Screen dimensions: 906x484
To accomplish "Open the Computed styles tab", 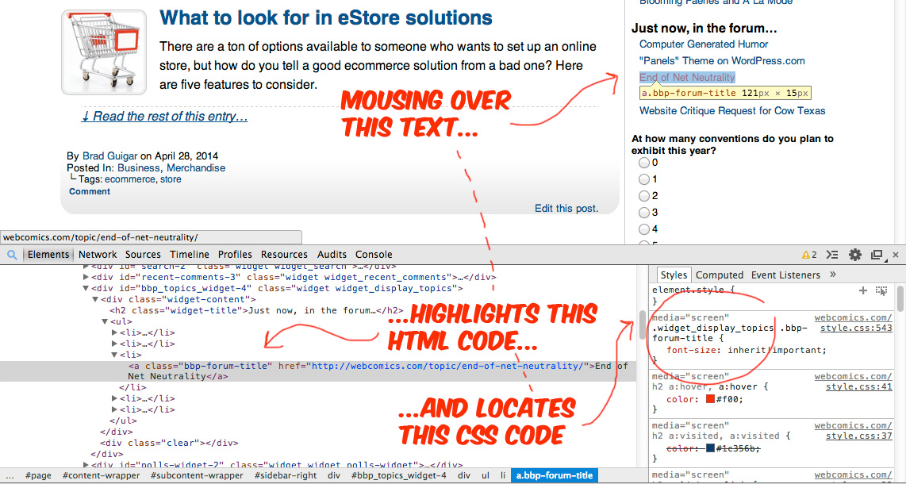I will (x=720, y=275).
